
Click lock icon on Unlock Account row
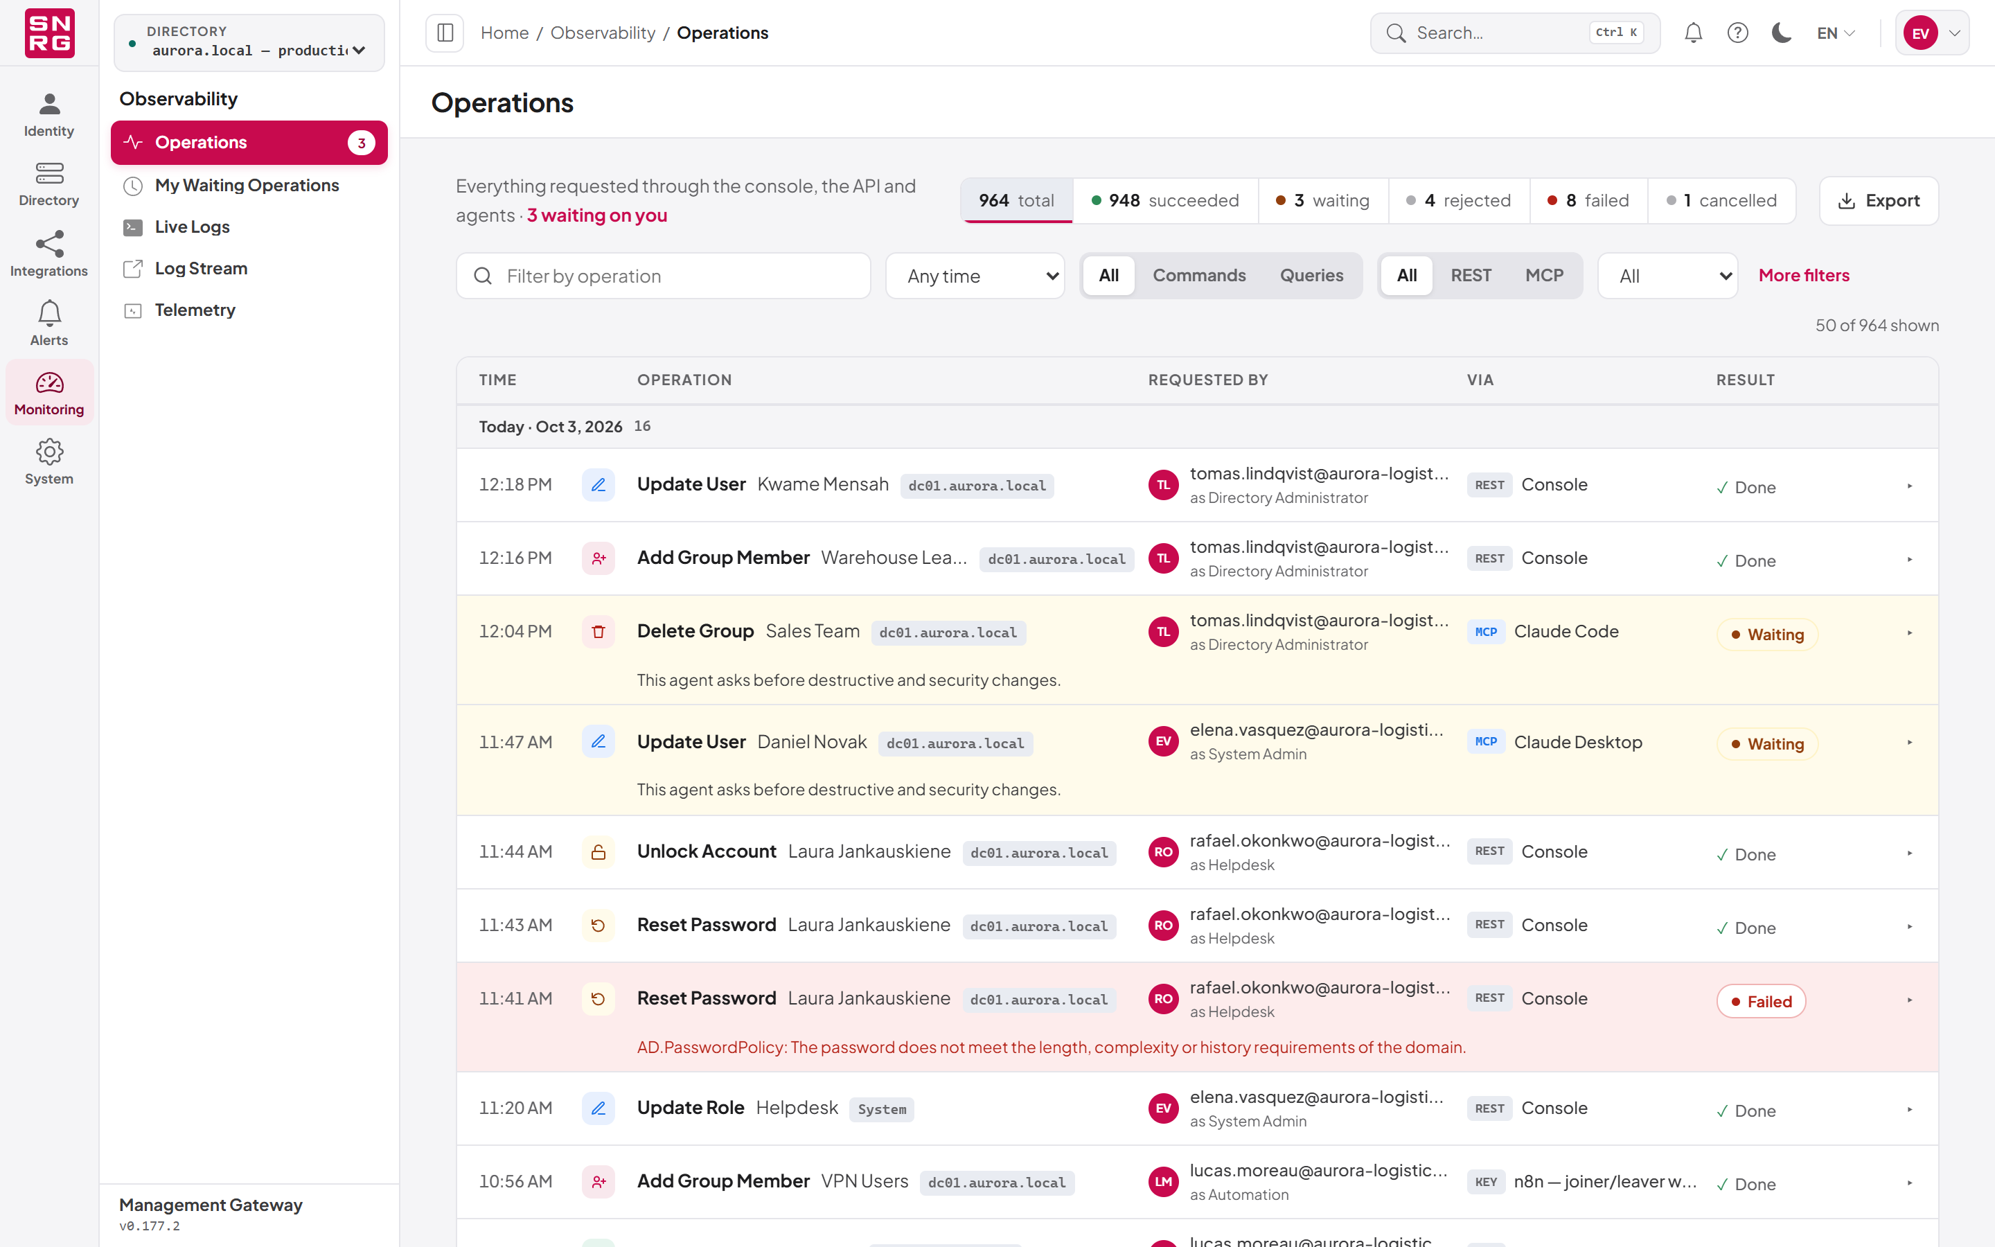pyautogui.click(x=598, y=852)
